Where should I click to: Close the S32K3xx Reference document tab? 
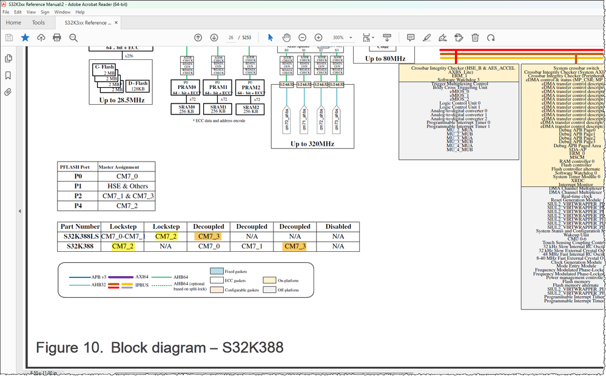(x=116, y=23)
